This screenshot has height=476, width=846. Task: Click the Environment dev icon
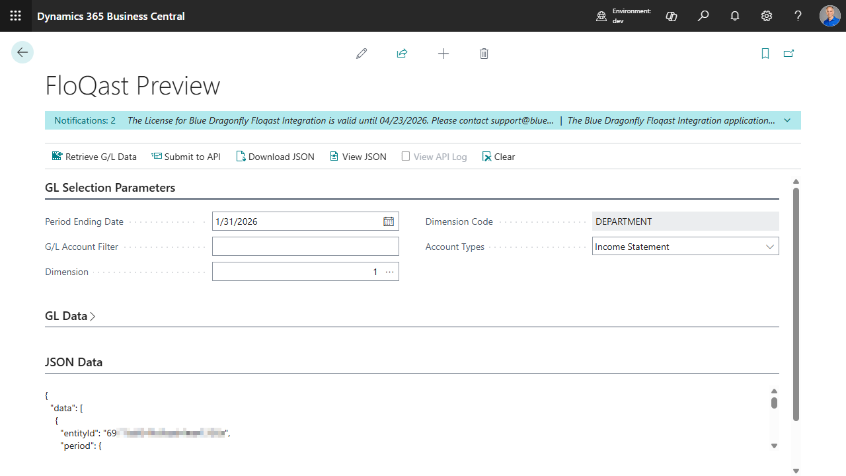pos(601,16)
